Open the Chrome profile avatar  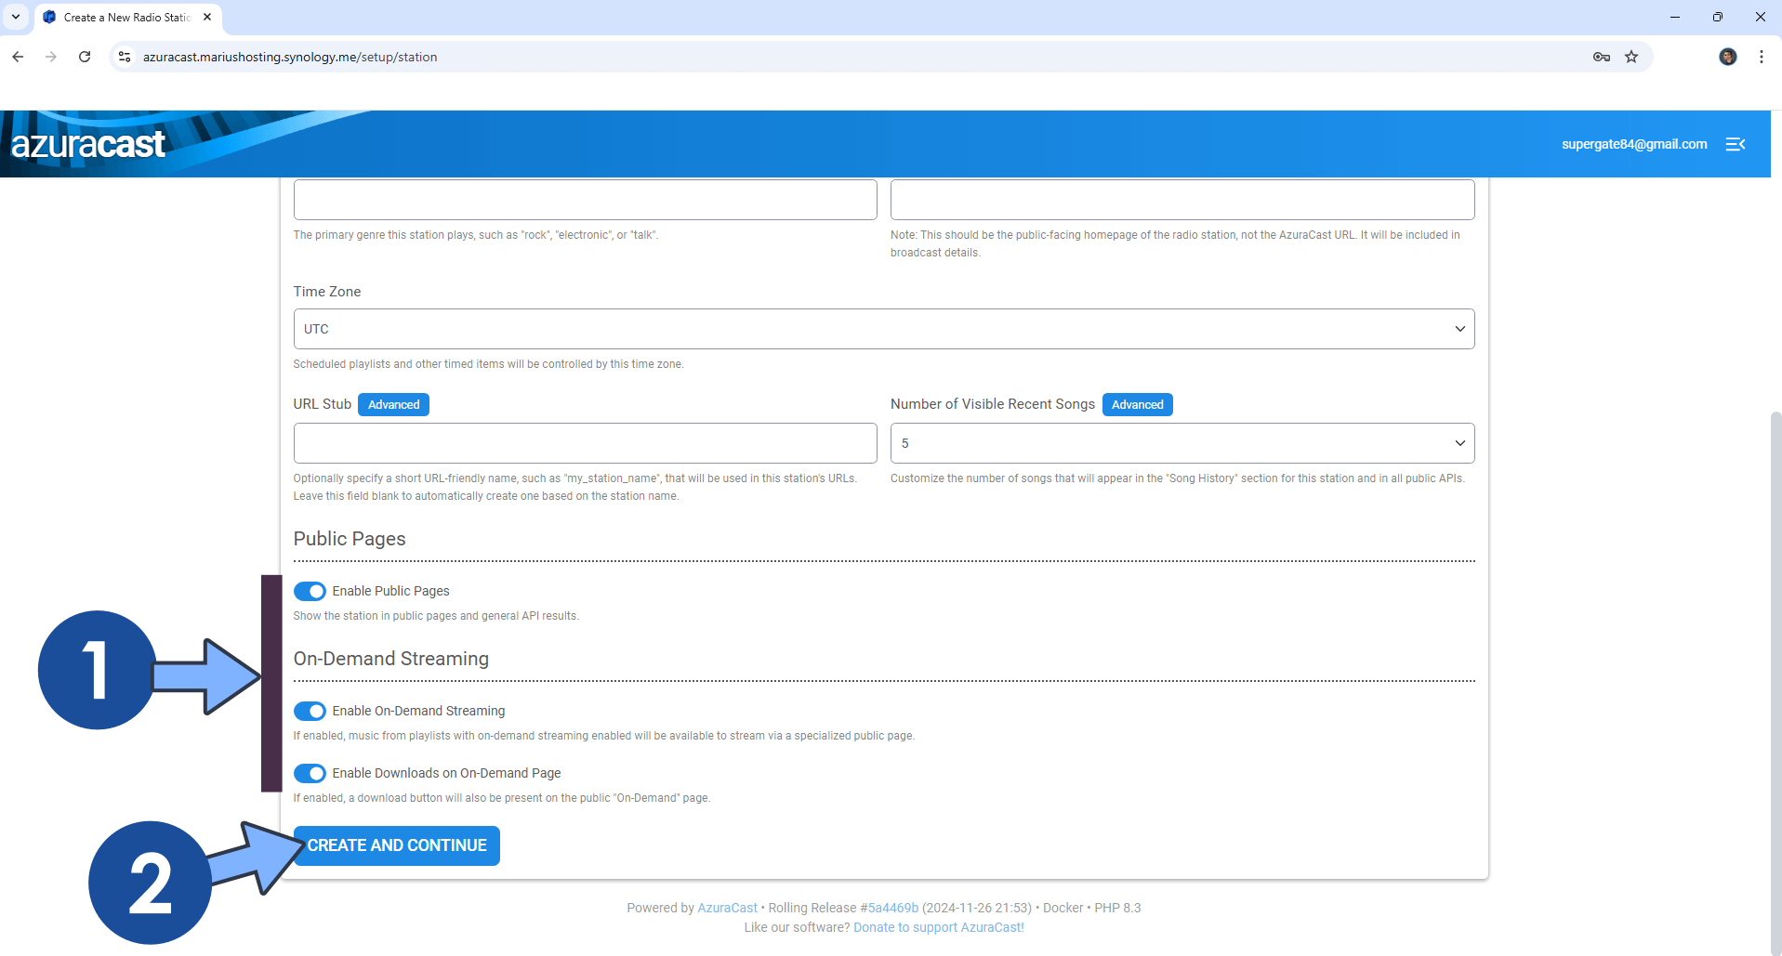[x=1728, y=57]
